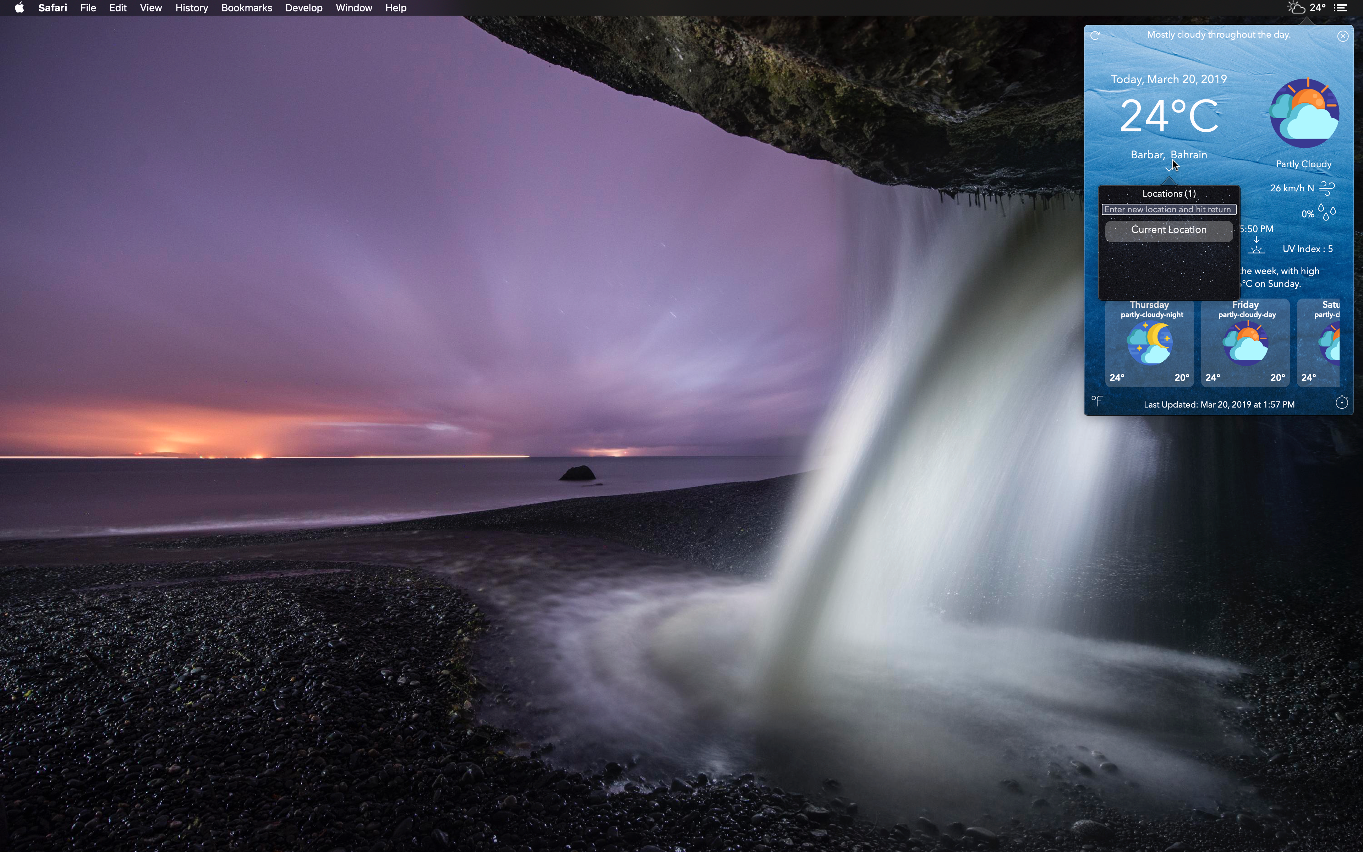Open the update interval timer icon

click(x=1342, y=402)
